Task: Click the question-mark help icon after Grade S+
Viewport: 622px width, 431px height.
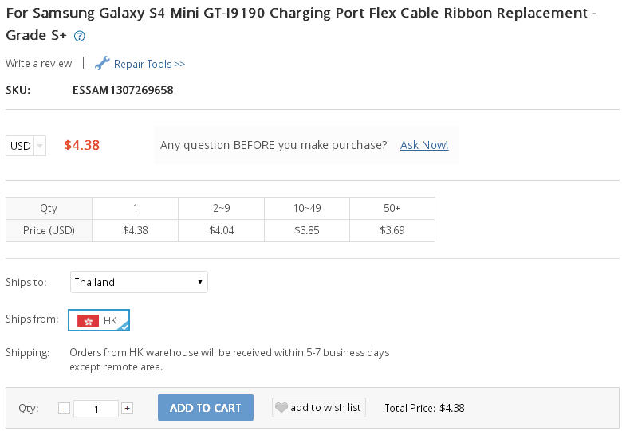Action: coord(79,37)
